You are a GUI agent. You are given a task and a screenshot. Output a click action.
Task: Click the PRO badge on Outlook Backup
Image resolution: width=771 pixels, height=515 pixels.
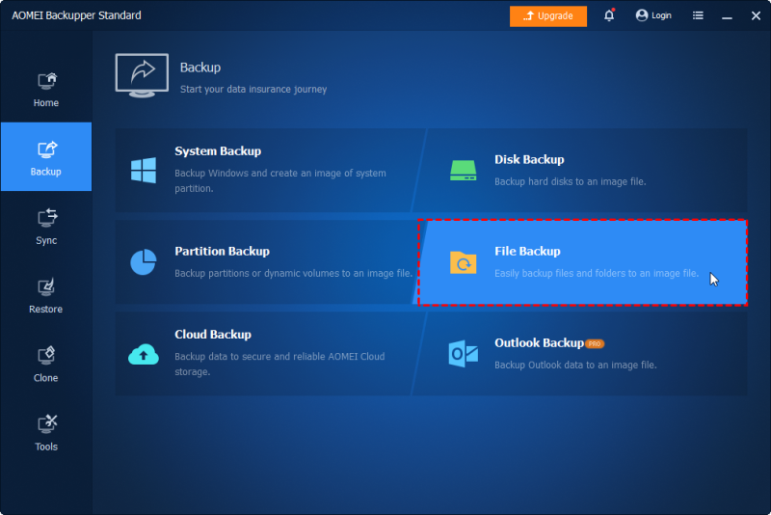tap(595, 344)
